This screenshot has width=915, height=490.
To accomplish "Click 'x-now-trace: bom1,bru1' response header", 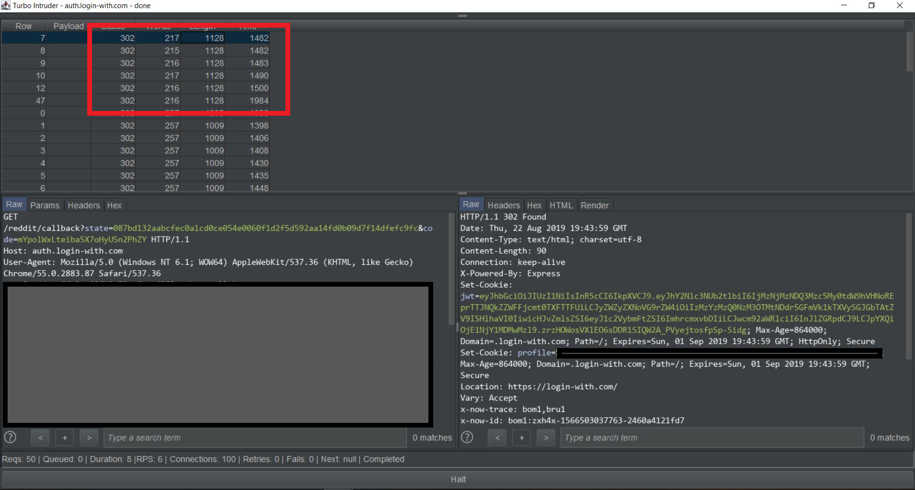I will pos(512,410).
